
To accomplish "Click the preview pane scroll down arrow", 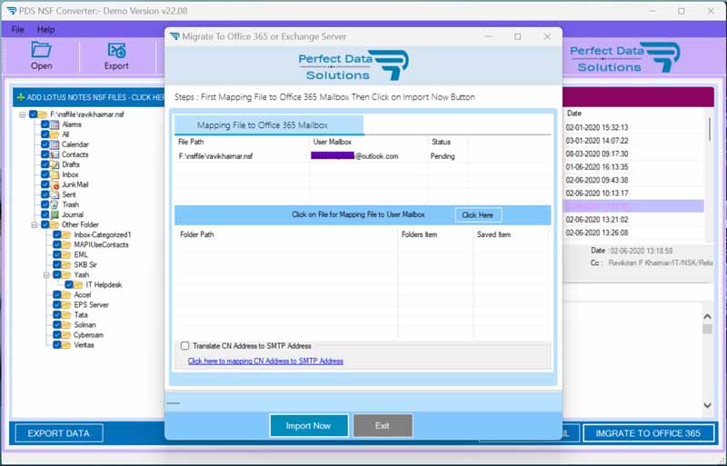I will click(707, 405).
